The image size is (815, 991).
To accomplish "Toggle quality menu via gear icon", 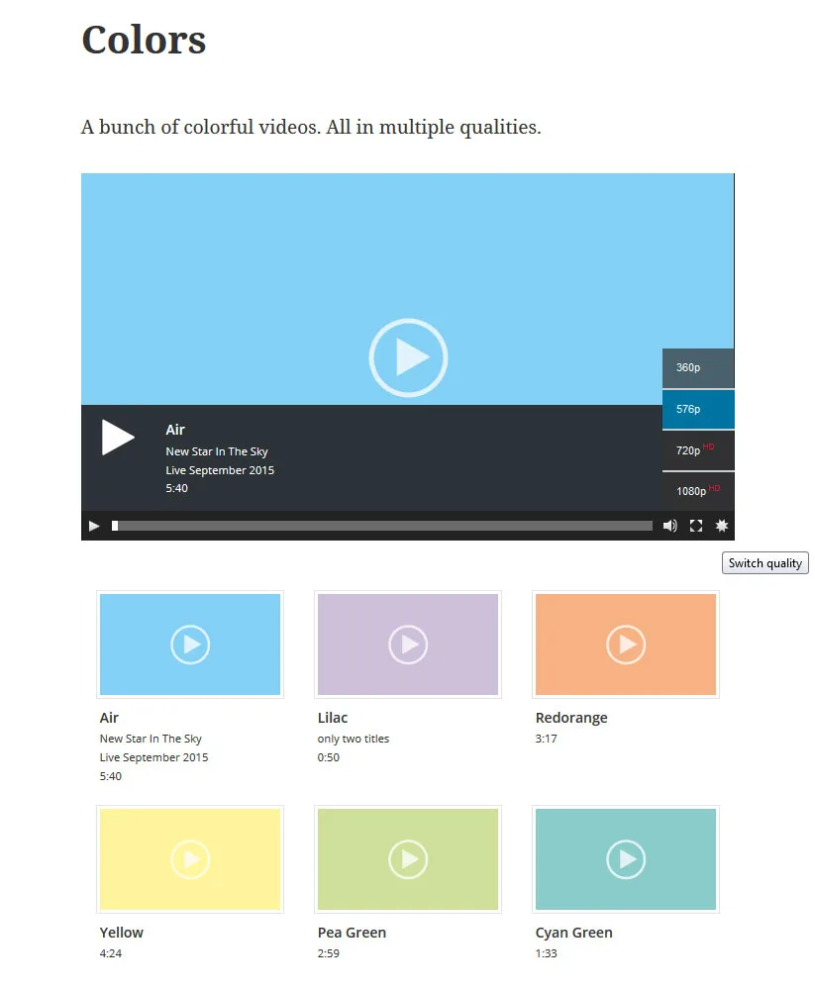I will click(722, 526).
